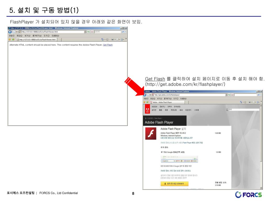Select the ozFlashViewer.html tab
The width and height of the screenshot is (268, 201).
tap(37, 40)
